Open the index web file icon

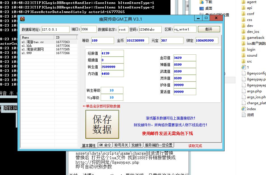(243, 109)
